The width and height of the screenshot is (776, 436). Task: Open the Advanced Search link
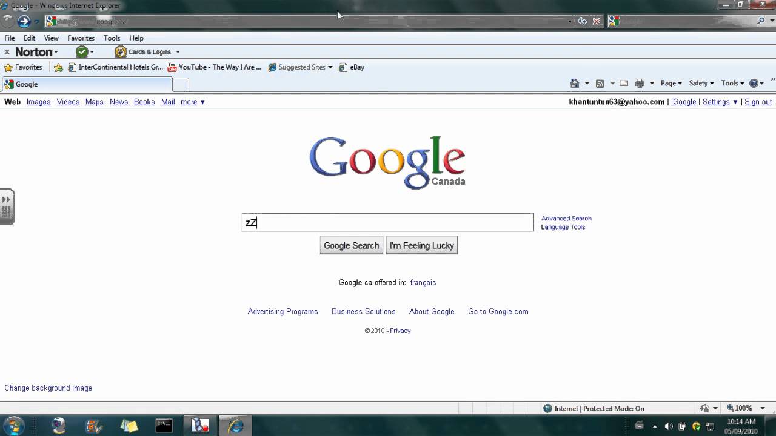[x=566, y=218]
